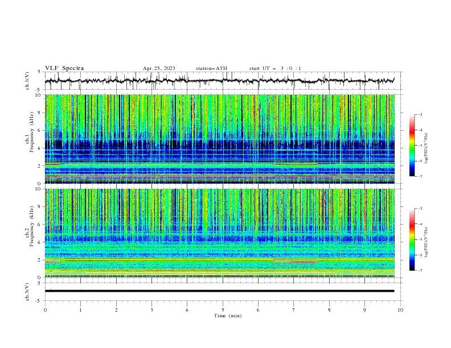This screenshot has height=348, width=451.
Task: Click the ch.2 color bar "log(PSD)(V²/Hz)" label
Action: (426, 242)
